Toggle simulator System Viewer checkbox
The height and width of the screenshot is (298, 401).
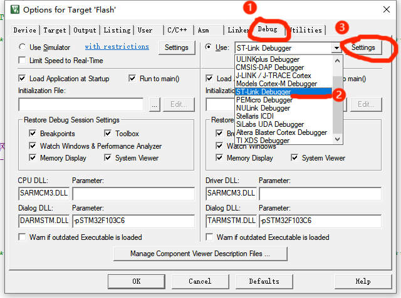[108, 158]
